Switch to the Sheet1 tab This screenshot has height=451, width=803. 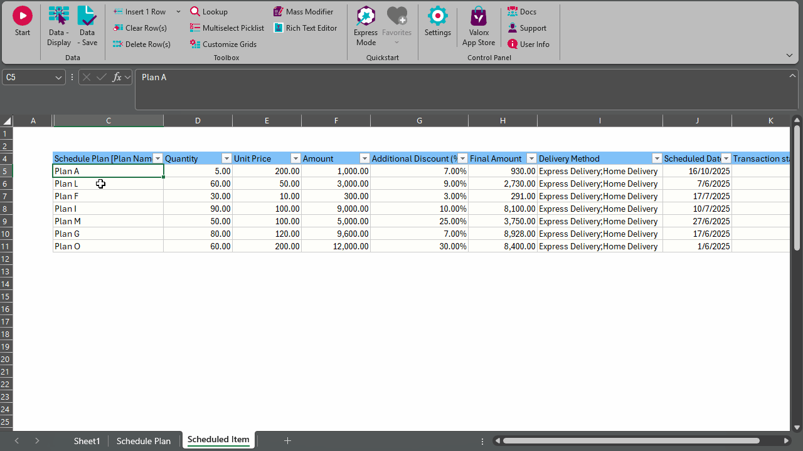tap(87, 441)
